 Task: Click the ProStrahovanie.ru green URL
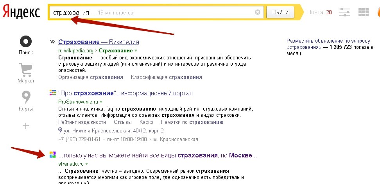(78, 102)
